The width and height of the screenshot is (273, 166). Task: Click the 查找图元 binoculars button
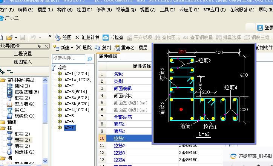[167, 38]
